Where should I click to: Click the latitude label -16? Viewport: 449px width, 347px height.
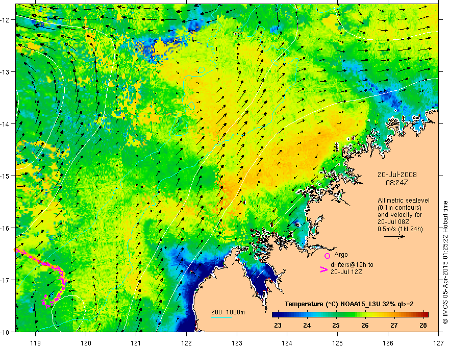5,228
